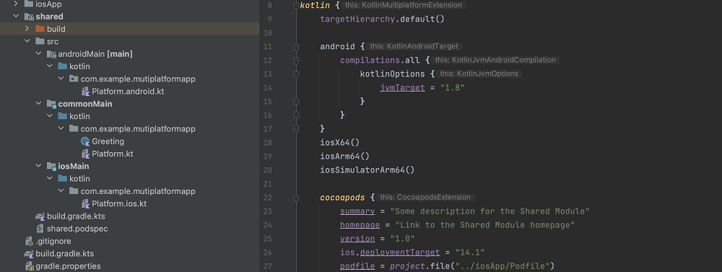Click the fold end marker at line 17
The width and height of the screenshot is (722, 272).
pyautogui.click(x=296, y=128)
